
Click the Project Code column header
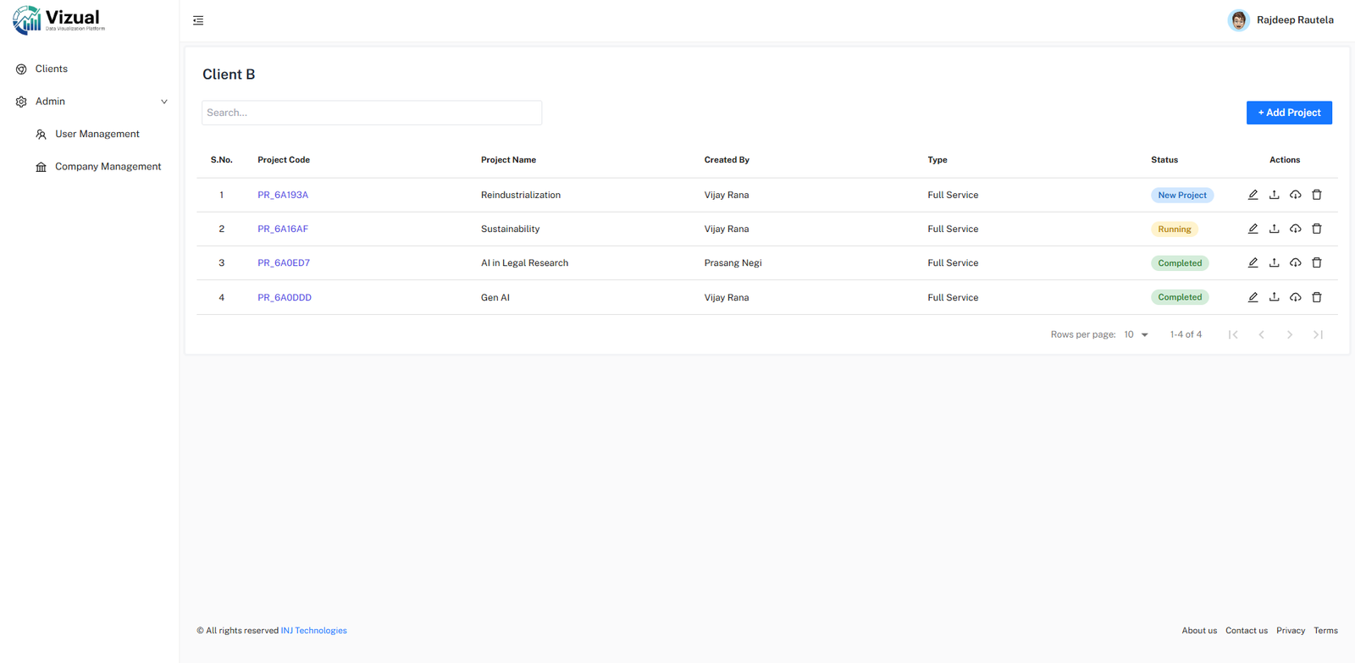pos(284,160)
